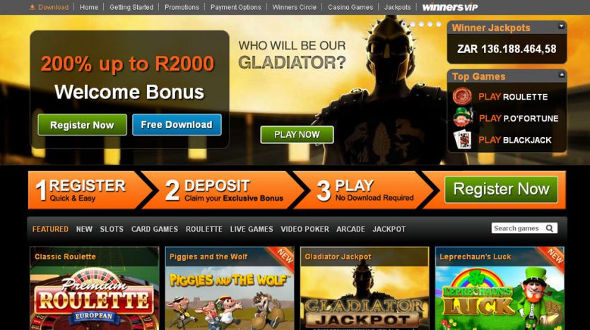The height and width of the screenshot is (330, 590).
Task: Switch to the LIVE GAMES tab
Action: pyautogui.click(x=252, y=229)
